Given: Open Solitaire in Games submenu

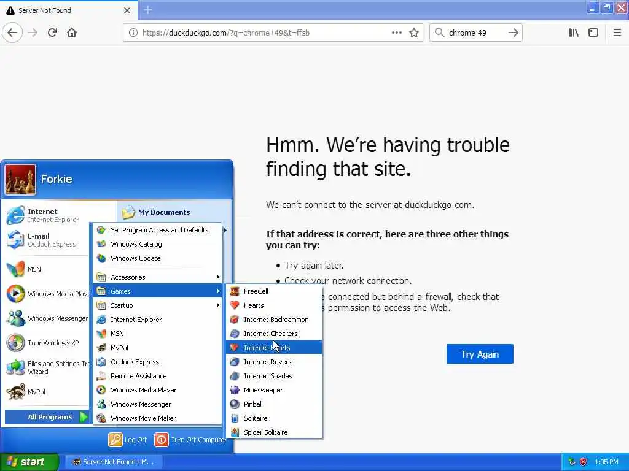Looking at the screenshot, I should pos(274,418).
